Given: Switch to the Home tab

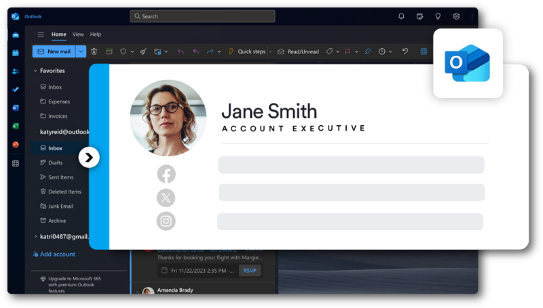Looking at the screenshot, I should 59,34.
